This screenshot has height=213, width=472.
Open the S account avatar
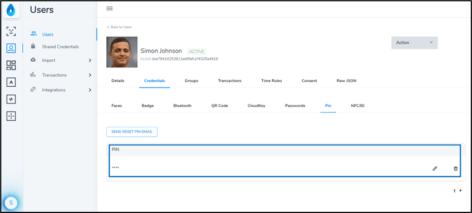pyautogui.click(x=11, y=202)
